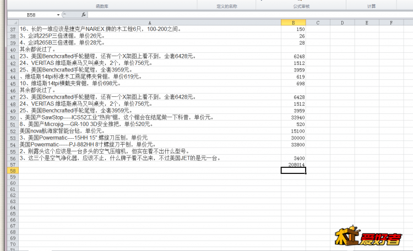413x251 pixels.
Task: Click 美国nova航海家智能台钻 cell
Action: pyautogui.click(x=150, y=131)
